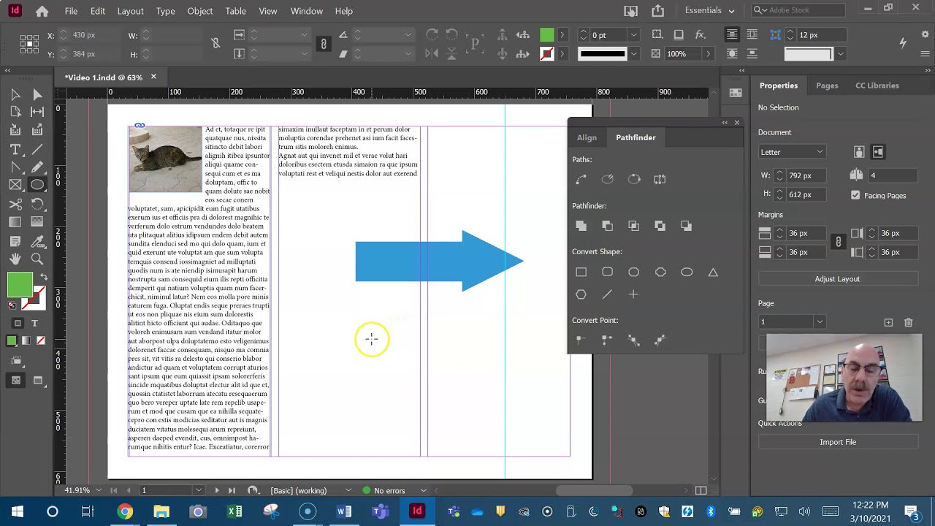935x526 pixels.
Task: Switch to the CC Libraries tab
Action: coord(877,85)
